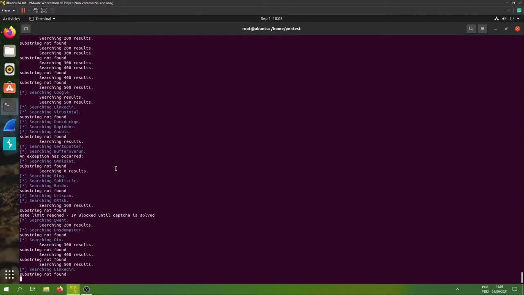Open the Player dropdown menu in VMware
Screen dimensions: 524x295
click(x=8, y=10)
